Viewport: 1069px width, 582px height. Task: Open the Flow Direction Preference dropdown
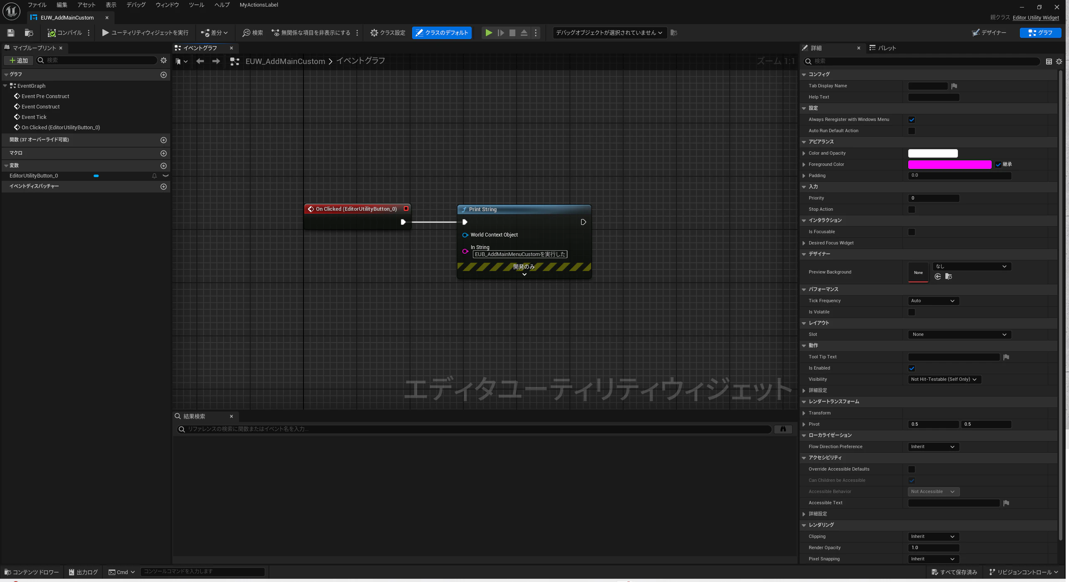coord(933,447)
